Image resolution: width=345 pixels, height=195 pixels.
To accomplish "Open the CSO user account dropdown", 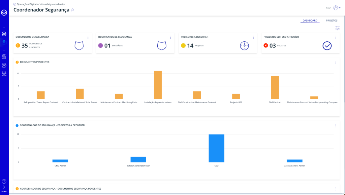I will (x=337, y=8).
